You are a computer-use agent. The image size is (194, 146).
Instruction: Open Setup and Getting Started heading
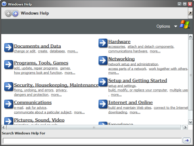pyautogui.click(x=137, y=81)
